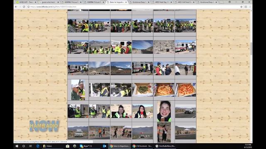Switch to the Baker to Vegas Chrome taskbar button
Viewport: 266px width, 149px height.
119,146
